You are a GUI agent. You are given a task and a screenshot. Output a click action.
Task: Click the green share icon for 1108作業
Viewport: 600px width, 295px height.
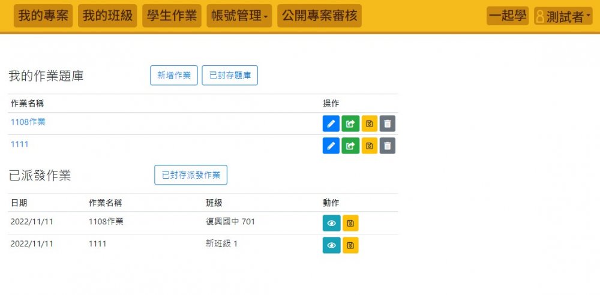350,124
